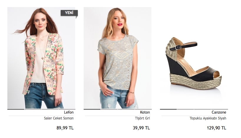Screen dimensions: 241x138
Task: Click the 89,99 TL price
Action: tap(65, 128)
